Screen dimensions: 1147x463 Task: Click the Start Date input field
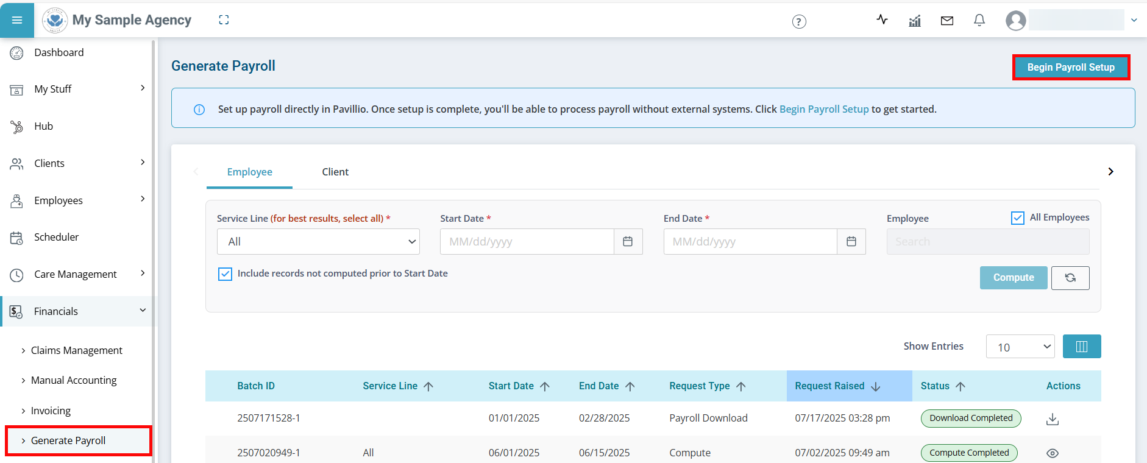click(527, 242)
